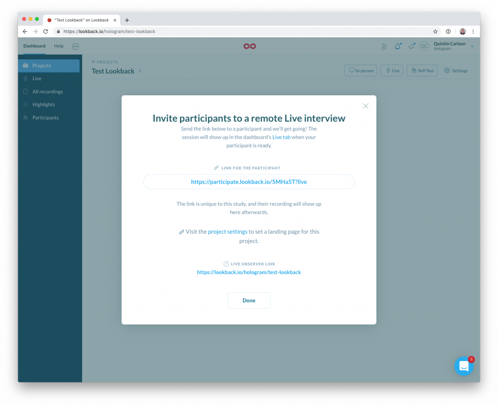The height and width of the screenshot is (406, 498).
Task: Click the Live session button
Action: point(392,71)
